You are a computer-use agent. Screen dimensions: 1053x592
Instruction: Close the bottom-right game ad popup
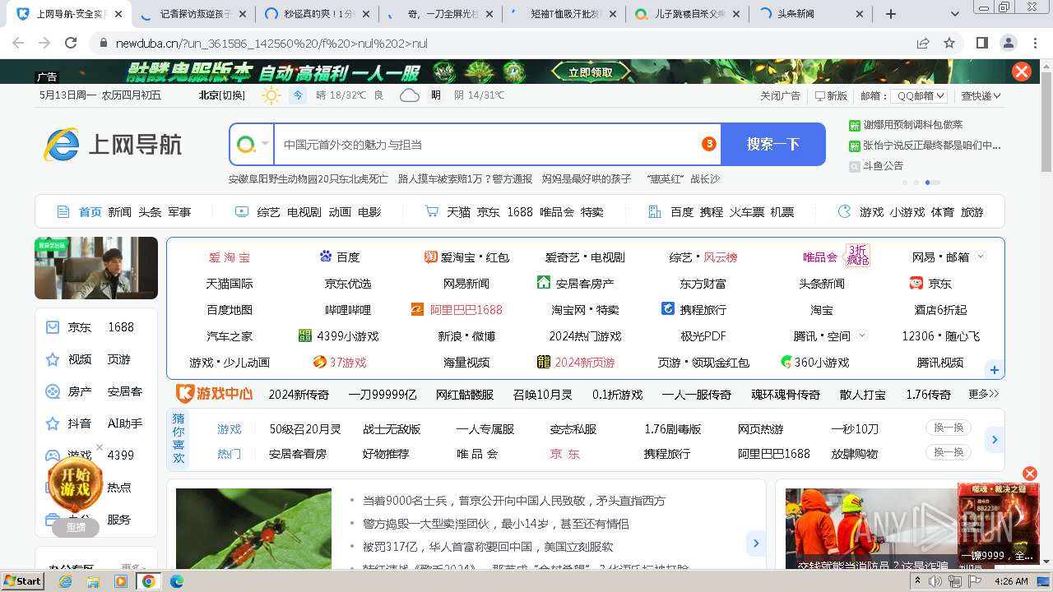click(1029, 474)
